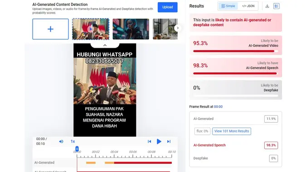
Task: Skip to previous frame
Action: click(150, 142)
